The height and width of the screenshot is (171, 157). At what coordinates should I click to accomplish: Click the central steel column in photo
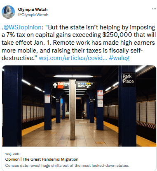[x=73, y=109]
